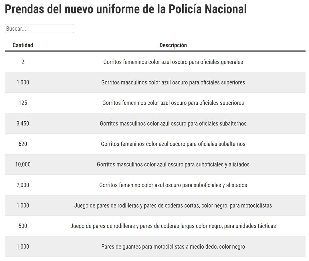
Task: Select row Gorritos femeninos para oficiales subalternos
Action: [155, 144]
